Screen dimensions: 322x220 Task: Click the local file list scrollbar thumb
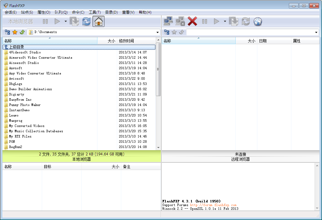tap(158, 69)
